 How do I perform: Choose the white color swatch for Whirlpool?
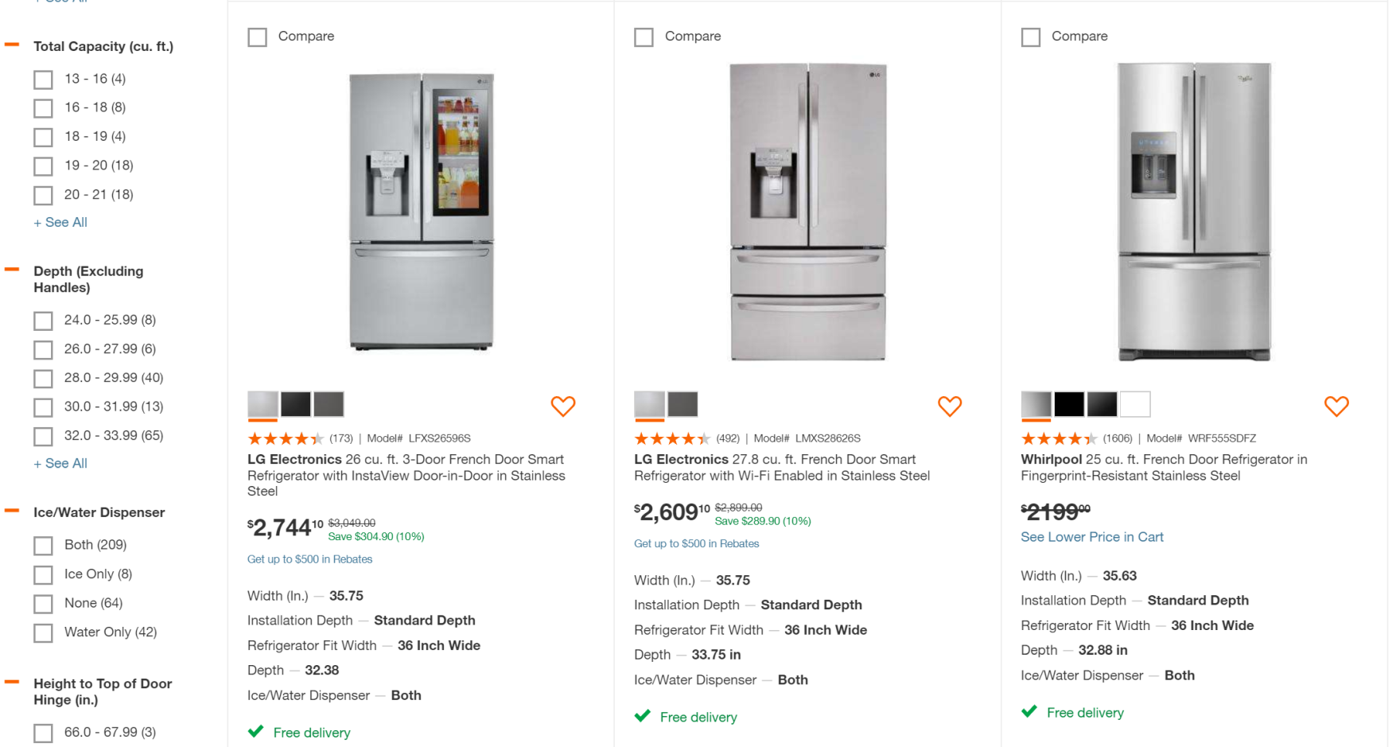[x=1135, y=404]
